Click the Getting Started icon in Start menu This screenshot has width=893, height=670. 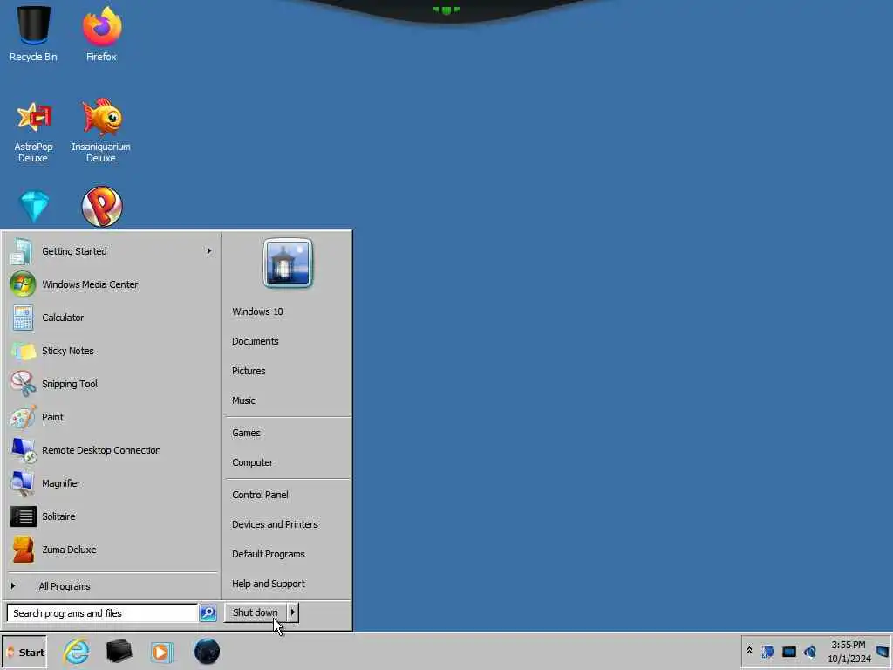(22, 251)
